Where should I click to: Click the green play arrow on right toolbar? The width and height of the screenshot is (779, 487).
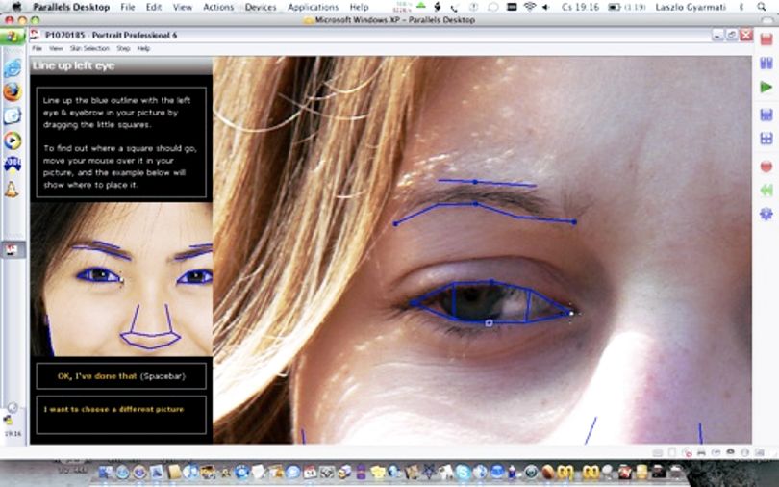tap(766, 87)
